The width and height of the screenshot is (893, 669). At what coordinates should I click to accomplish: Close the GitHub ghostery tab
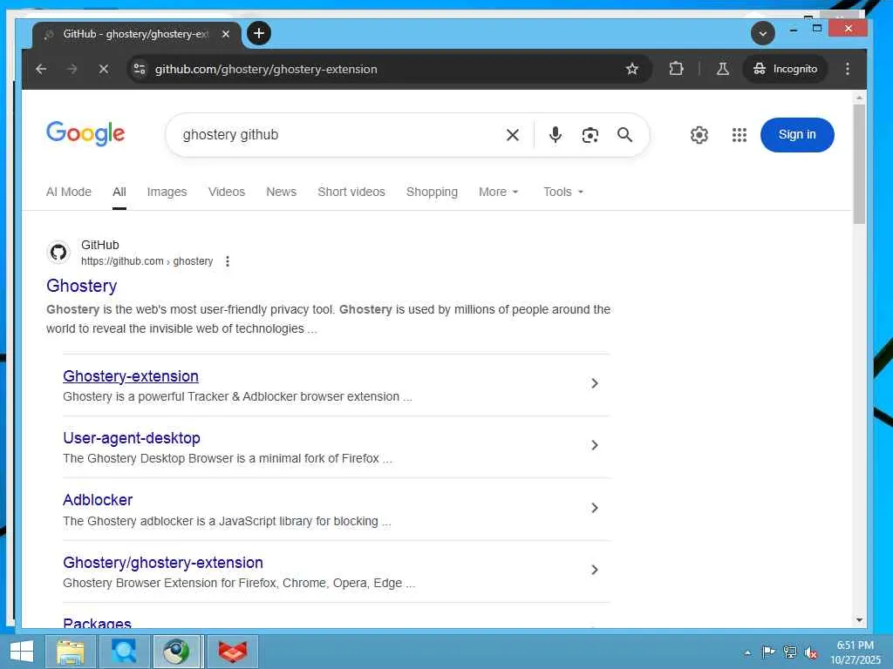(226, 34)
